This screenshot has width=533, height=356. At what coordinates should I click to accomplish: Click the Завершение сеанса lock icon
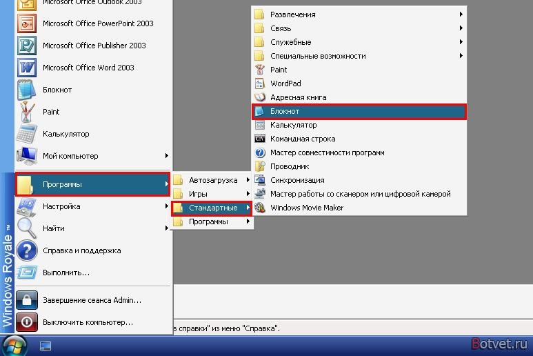26,300
